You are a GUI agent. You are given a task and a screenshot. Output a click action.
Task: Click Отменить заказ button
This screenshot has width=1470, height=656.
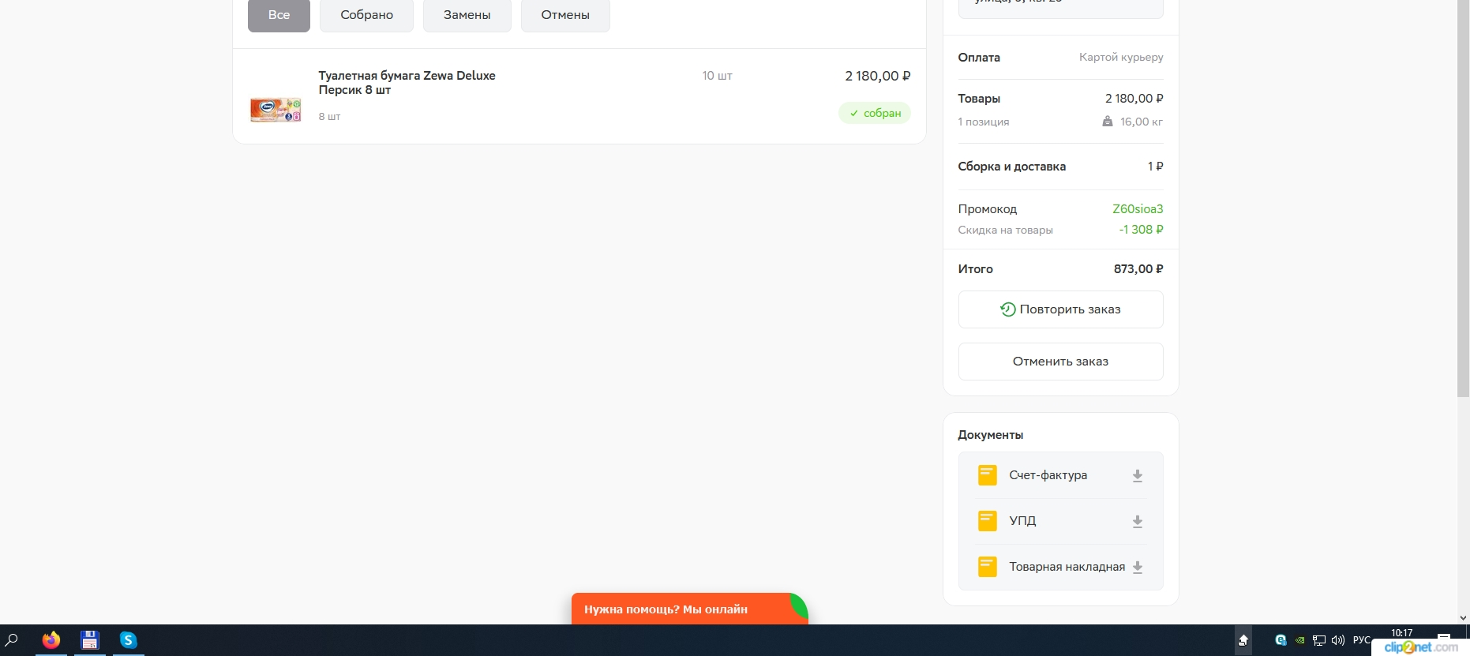[1060, 362]
